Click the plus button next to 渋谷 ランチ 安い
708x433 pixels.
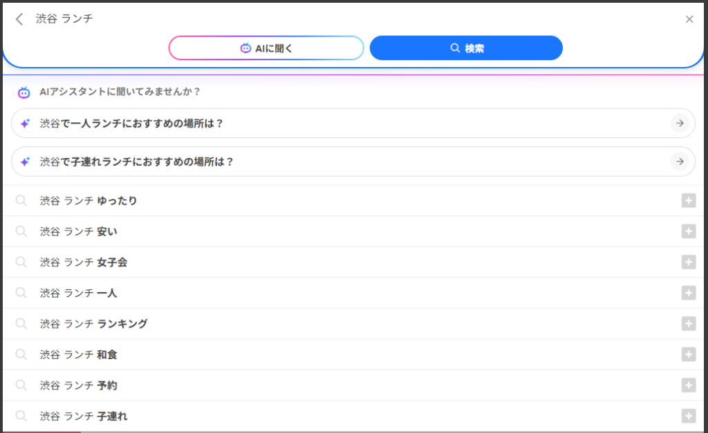click(x=688, y=231)
